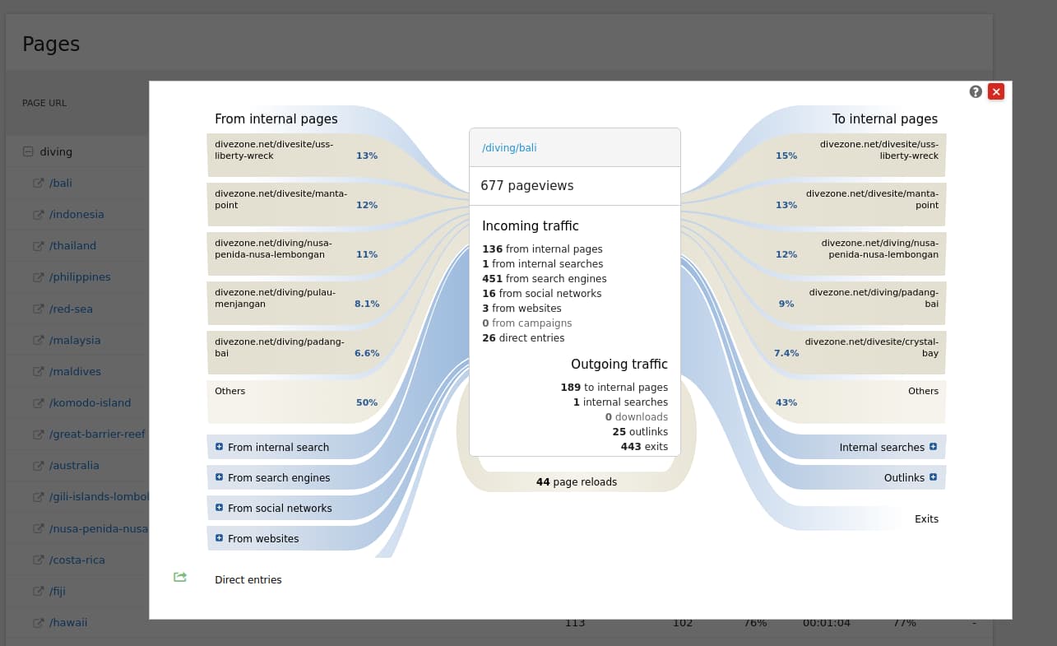Open the external link icon beside /bali
The height and width of the screenshot is (646, 1057).
pyautogui.click(x=38, y=183)
